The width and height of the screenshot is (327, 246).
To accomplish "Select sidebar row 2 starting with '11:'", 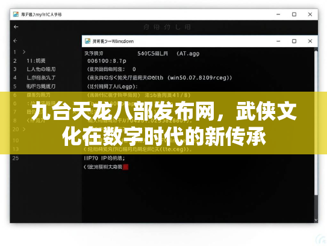I will 36,60.
